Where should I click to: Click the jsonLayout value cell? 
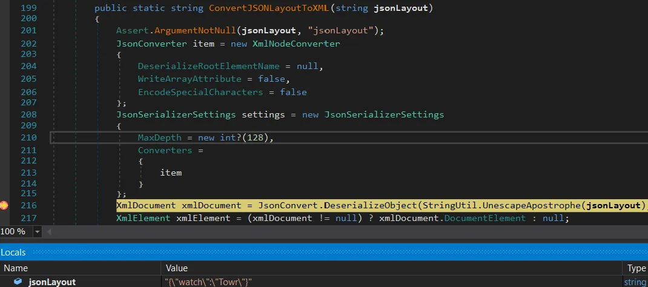click(x=208, y=282)
